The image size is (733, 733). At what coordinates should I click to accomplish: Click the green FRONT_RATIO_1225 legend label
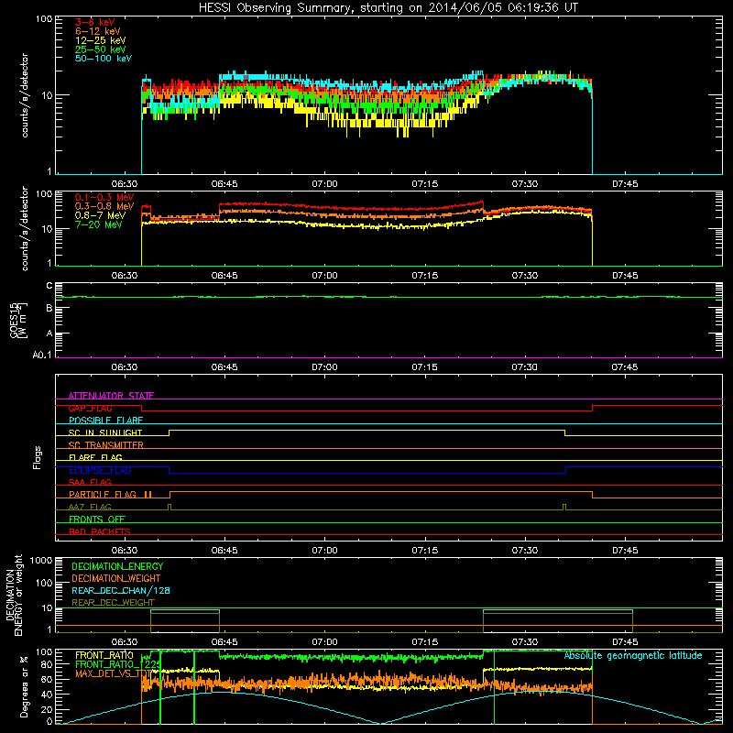pyautogui.click(x=118, y=664)
